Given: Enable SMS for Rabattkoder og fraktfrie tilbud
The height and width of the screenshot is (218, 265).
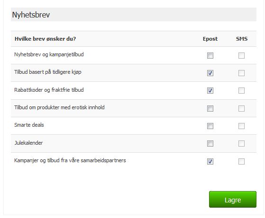Looking at the screenshot, I should 241,90.
